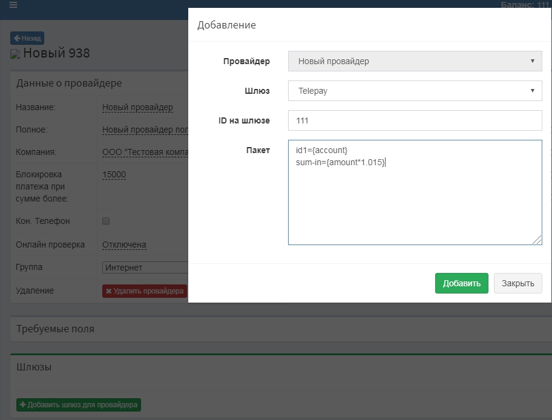This screenshot has width=552, height=420.
Task: Click the Назад back button
Action: click(27, 38)
